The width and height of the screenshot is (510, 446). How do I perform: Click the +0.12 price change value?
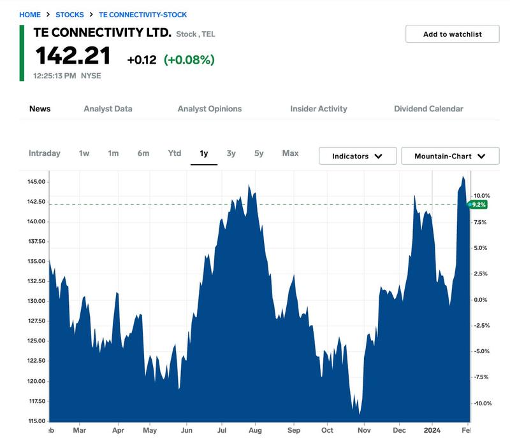click(142, 60)
